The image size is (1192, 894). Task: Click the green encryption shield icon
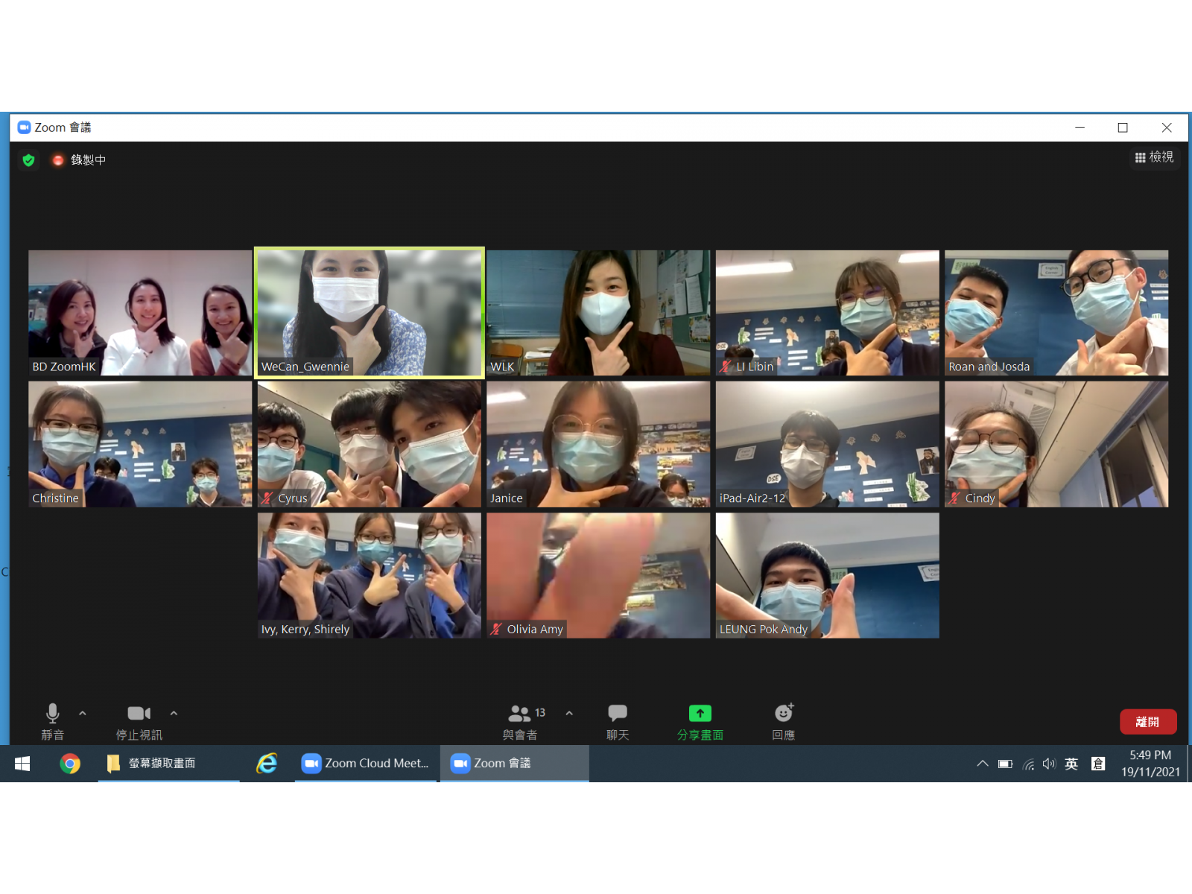(29, 160)
